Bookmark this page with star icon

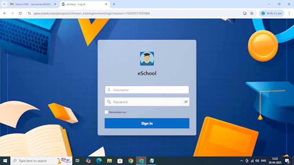[x=252, y=13]
